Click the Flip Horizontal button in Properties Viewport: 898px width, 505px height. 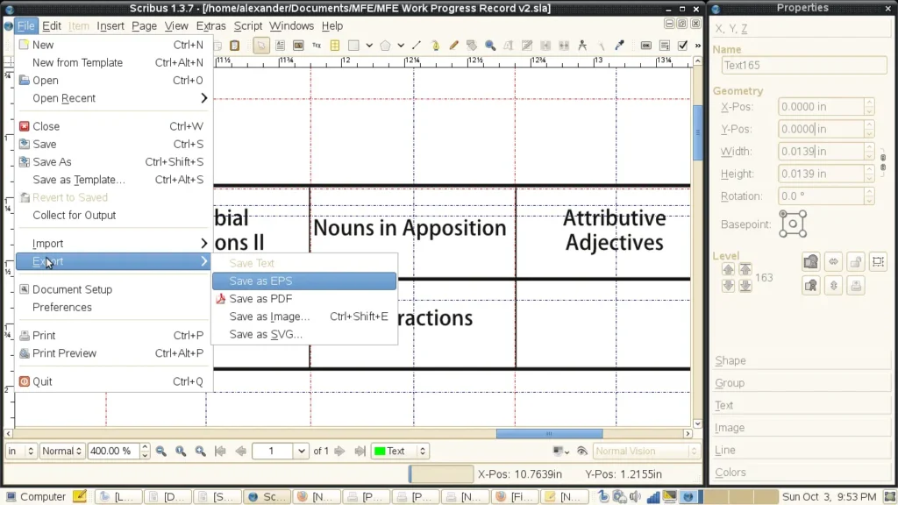point(833,261)
